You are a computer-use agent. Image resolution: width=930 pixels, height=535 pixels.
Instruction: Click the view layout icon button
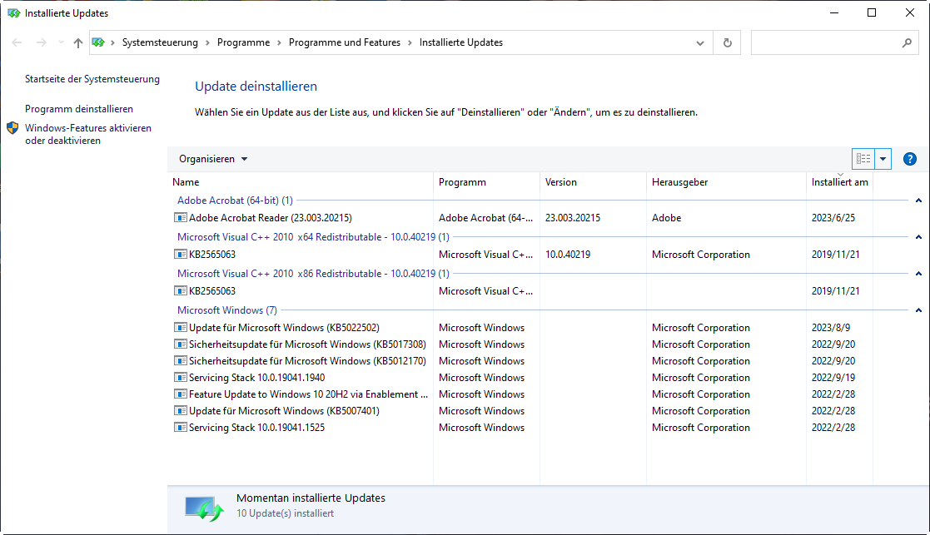click(x=863, y=159)
